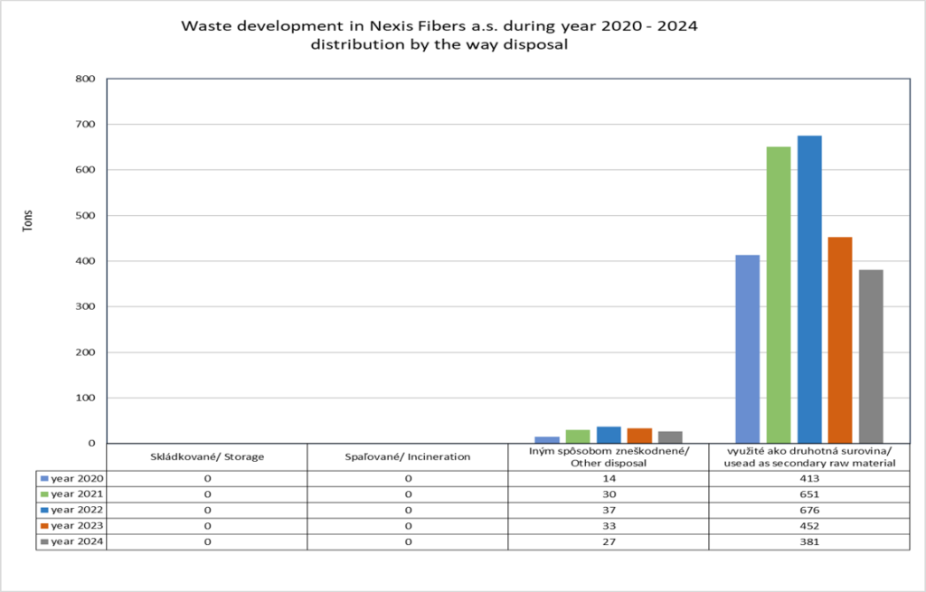Click the value 27 in Other disposal column
Image resolution: width=926 pixels, height=592 pixels.
point(609,541)
